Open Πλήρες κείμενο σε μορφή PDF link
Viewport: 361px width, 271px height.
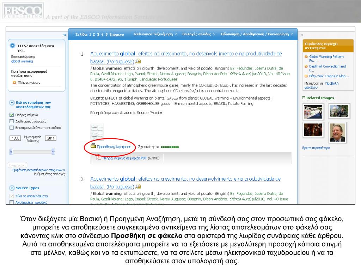pyautogui.click(x=124, y=158)
